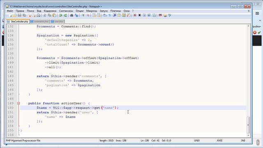Click the Open file toolbar icon
The height and width of the screenshot is (148, 263).
point(15,16)
